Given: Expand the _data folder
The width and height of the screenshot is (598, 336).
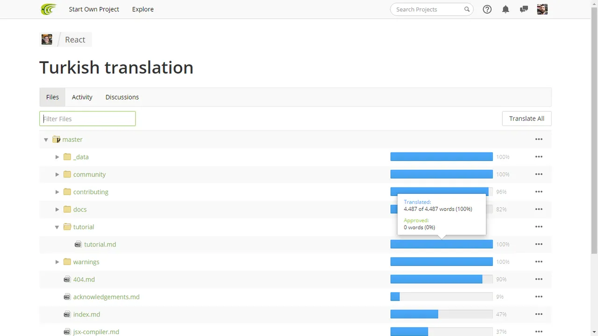Looking at the screenshot, I should click(x=57, y=157).
